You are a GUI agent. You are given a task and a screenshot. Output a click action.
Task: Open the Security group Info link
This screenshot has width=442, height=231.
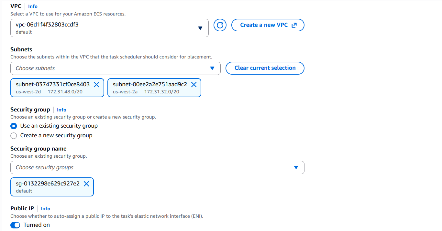(61, 110)
